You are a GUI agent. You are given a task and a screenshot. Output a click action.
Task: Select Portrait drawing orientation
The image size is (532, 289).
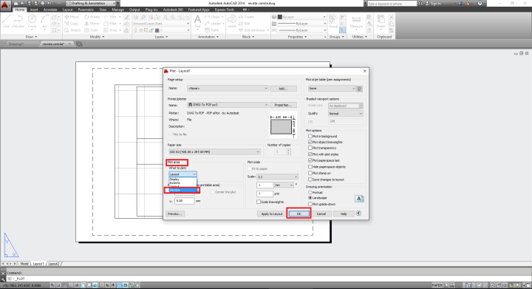point(310,192)
